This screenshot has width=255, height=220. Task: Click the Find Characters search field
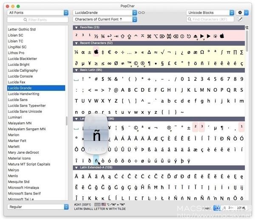click(210, 20)
